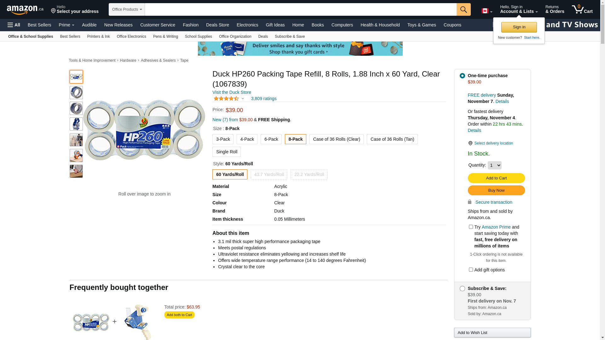Visit the Duck Store link

[232, 92]
